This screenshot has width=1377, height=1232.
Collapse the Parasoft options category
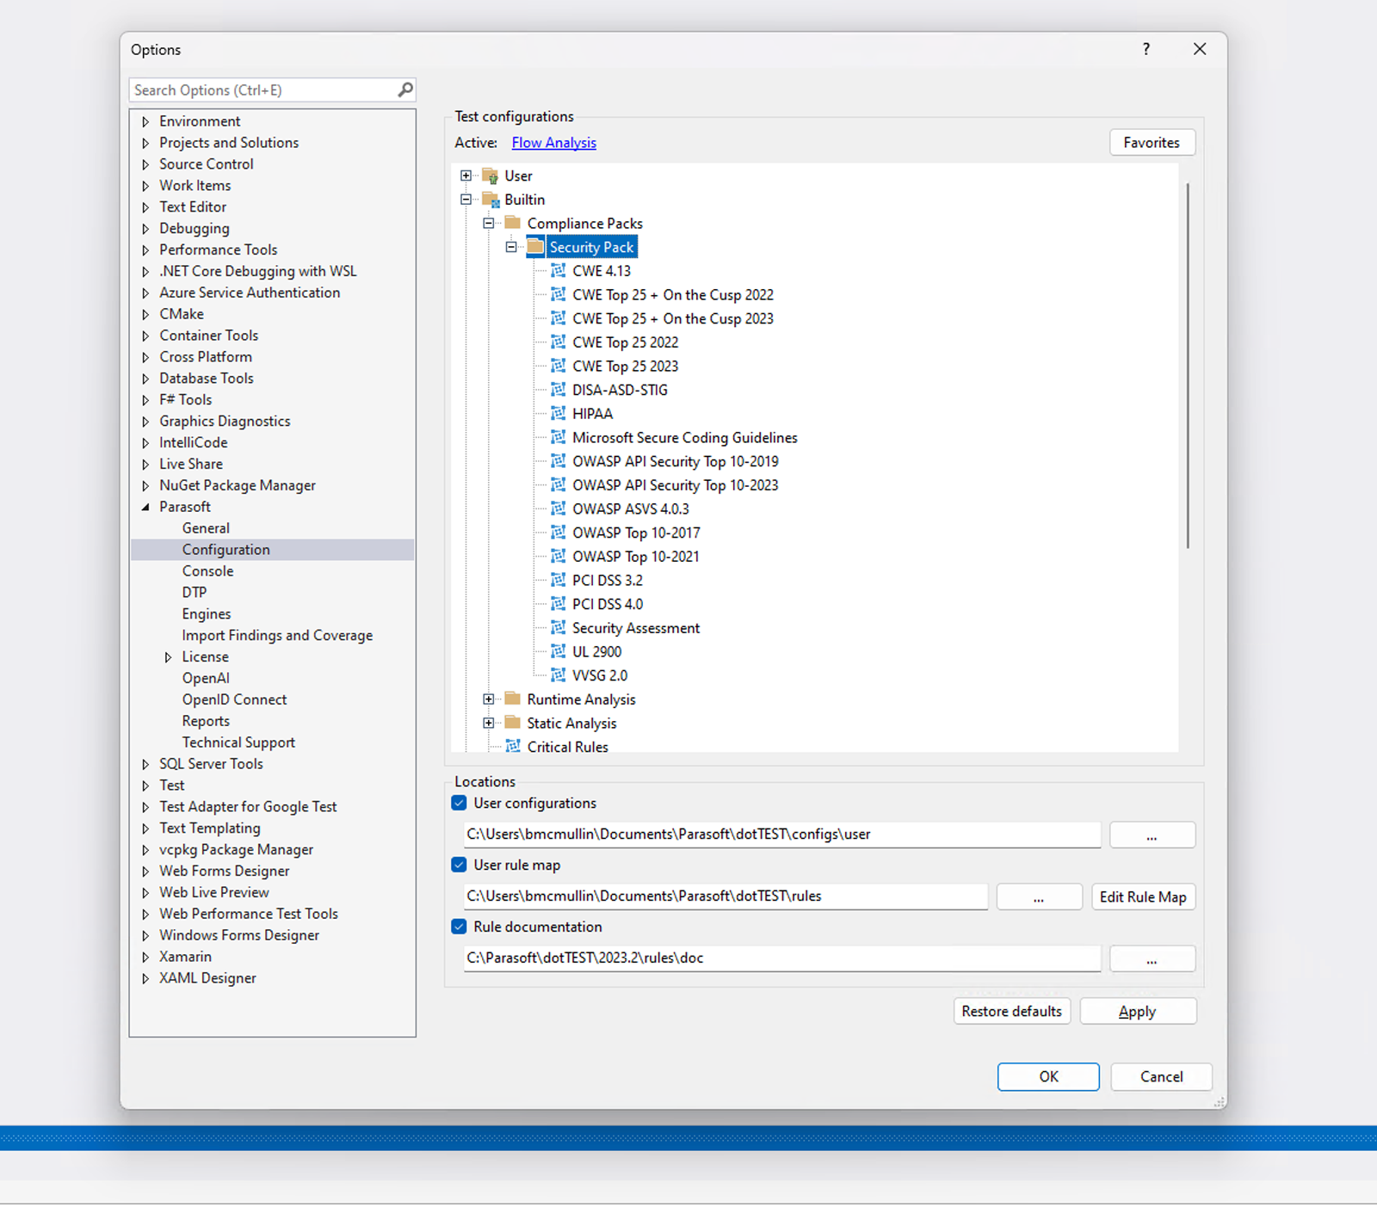point(145,508)
